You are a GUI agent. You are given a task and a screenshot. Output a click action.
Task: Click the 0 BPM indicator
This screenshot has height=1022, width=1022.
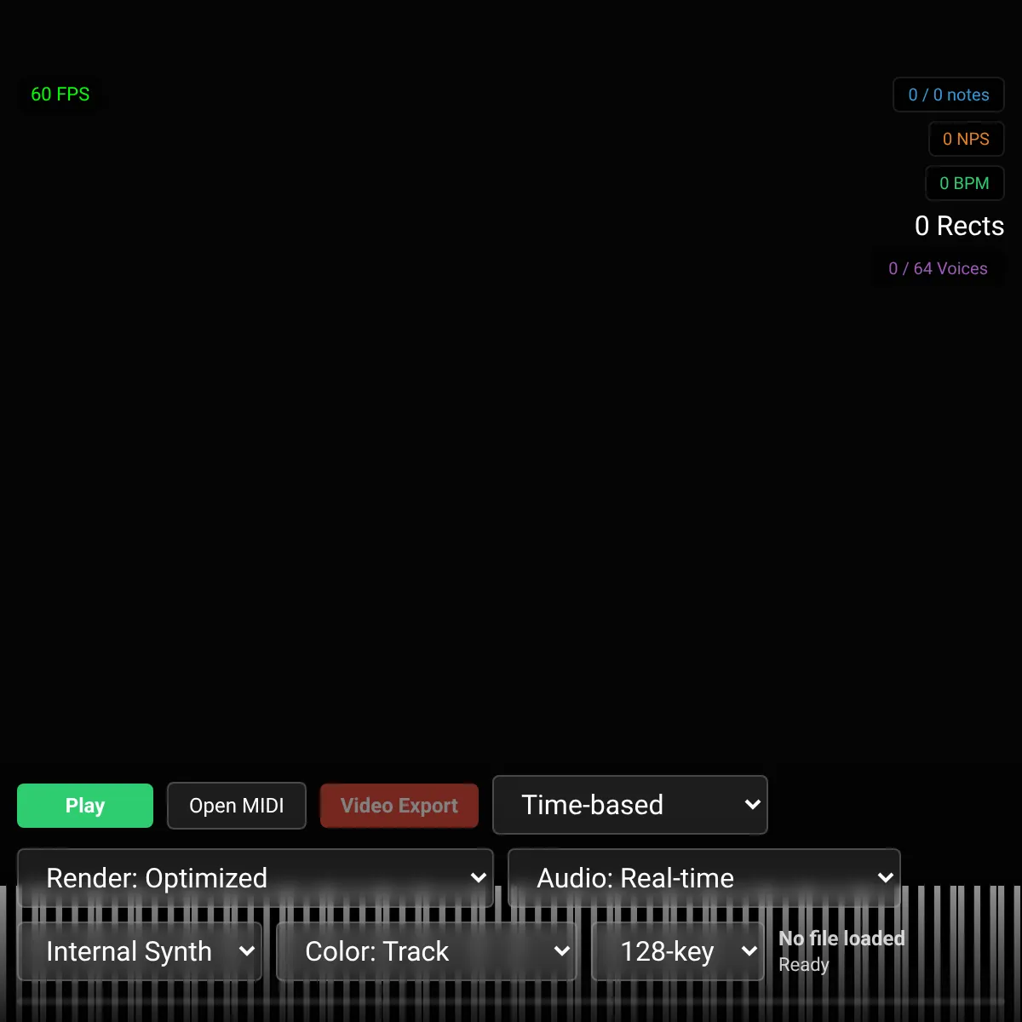click(964, 183)
